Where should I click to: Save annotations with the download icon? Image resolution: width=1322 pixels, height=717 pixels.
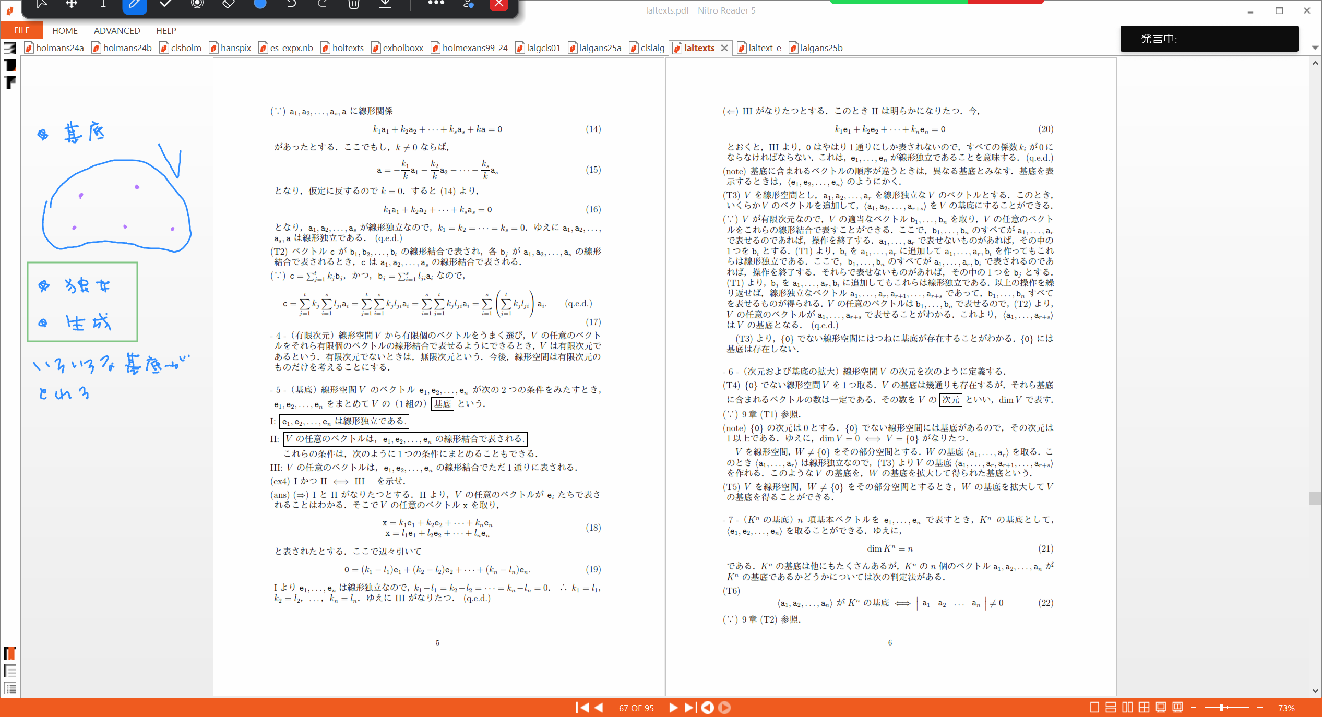pos(385,4)
